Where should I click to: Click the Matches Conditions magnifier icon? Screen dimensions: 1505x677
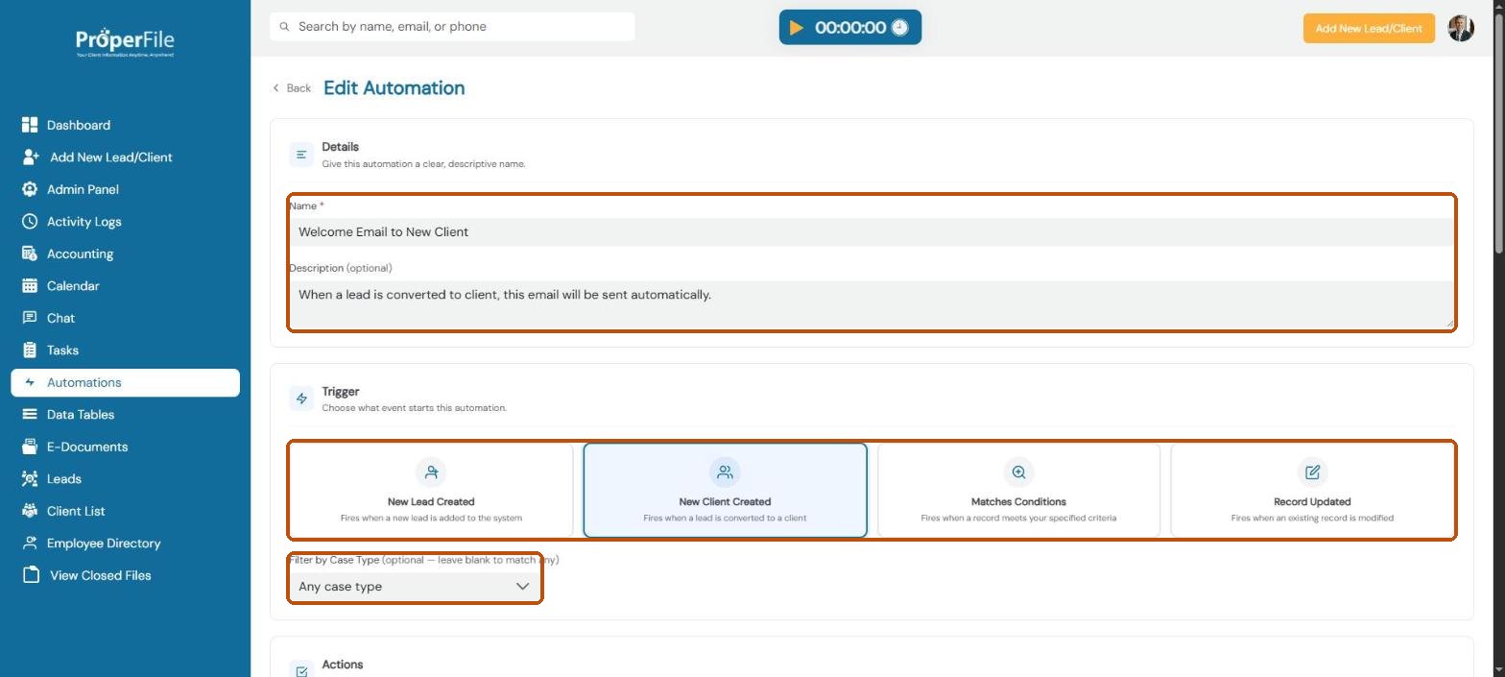click(1018, 471)
